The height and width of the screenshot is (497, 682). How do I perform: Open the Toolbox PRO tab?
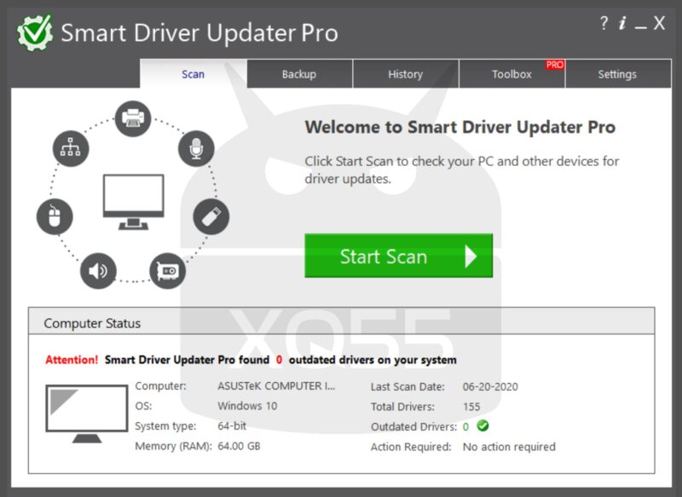coord(511,74)
